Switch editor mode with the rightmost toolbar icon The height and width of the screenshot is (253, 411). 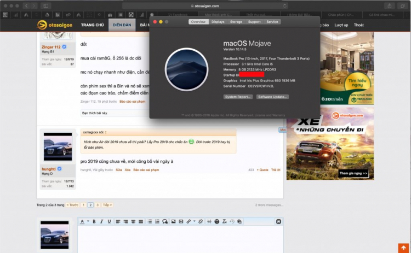278,221
